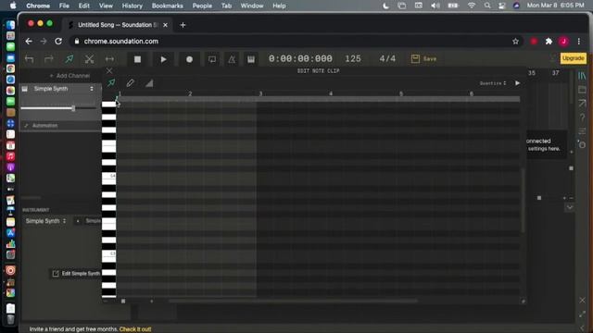
Task: Start playback with the main Play button
Action: [x=163, y=59]
